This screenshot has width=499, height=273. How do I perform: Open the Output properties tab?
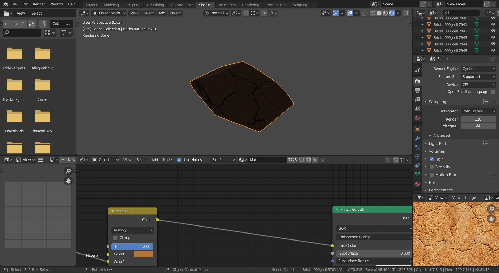pyautogui.click(x=417, y=90)
